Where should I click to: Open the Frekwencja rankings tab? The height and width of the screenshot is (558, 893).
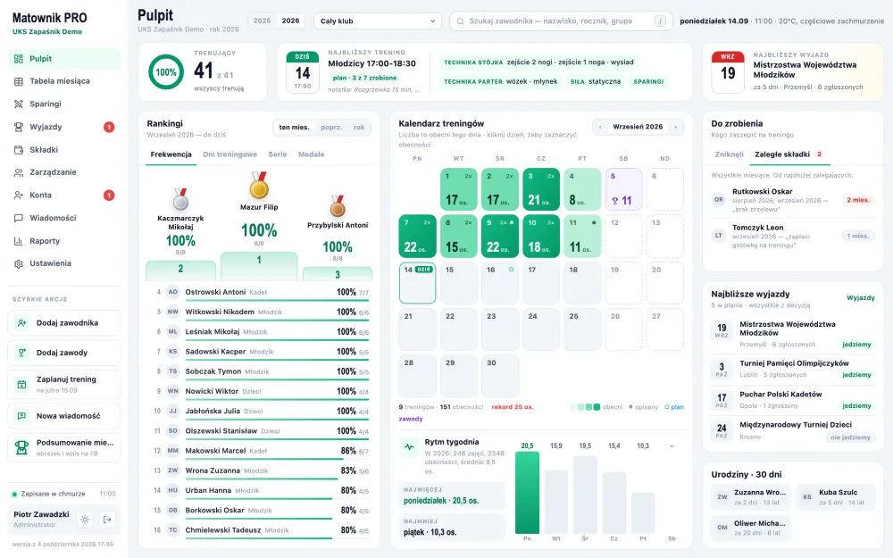point(171,154)
